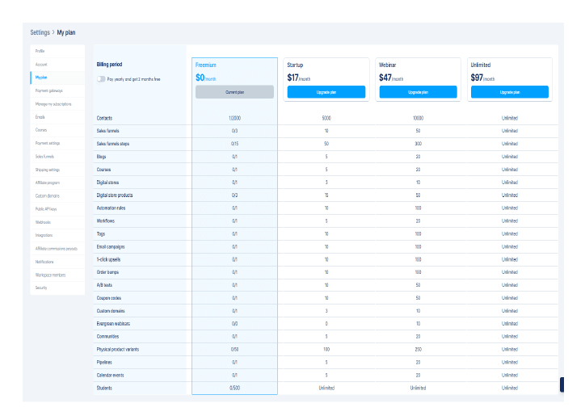Viewport: 585px width, 420px height.
Task: Click the Tags row label
Action: click(101, 234)
